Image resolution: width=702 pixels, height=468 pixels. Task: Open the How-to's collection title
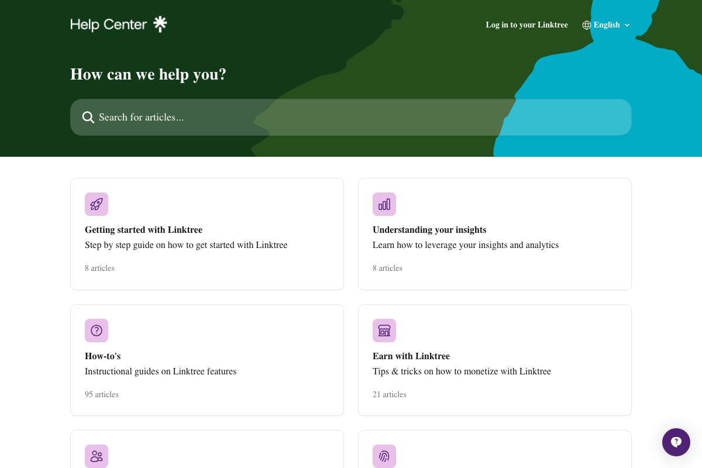coord(102,356)
